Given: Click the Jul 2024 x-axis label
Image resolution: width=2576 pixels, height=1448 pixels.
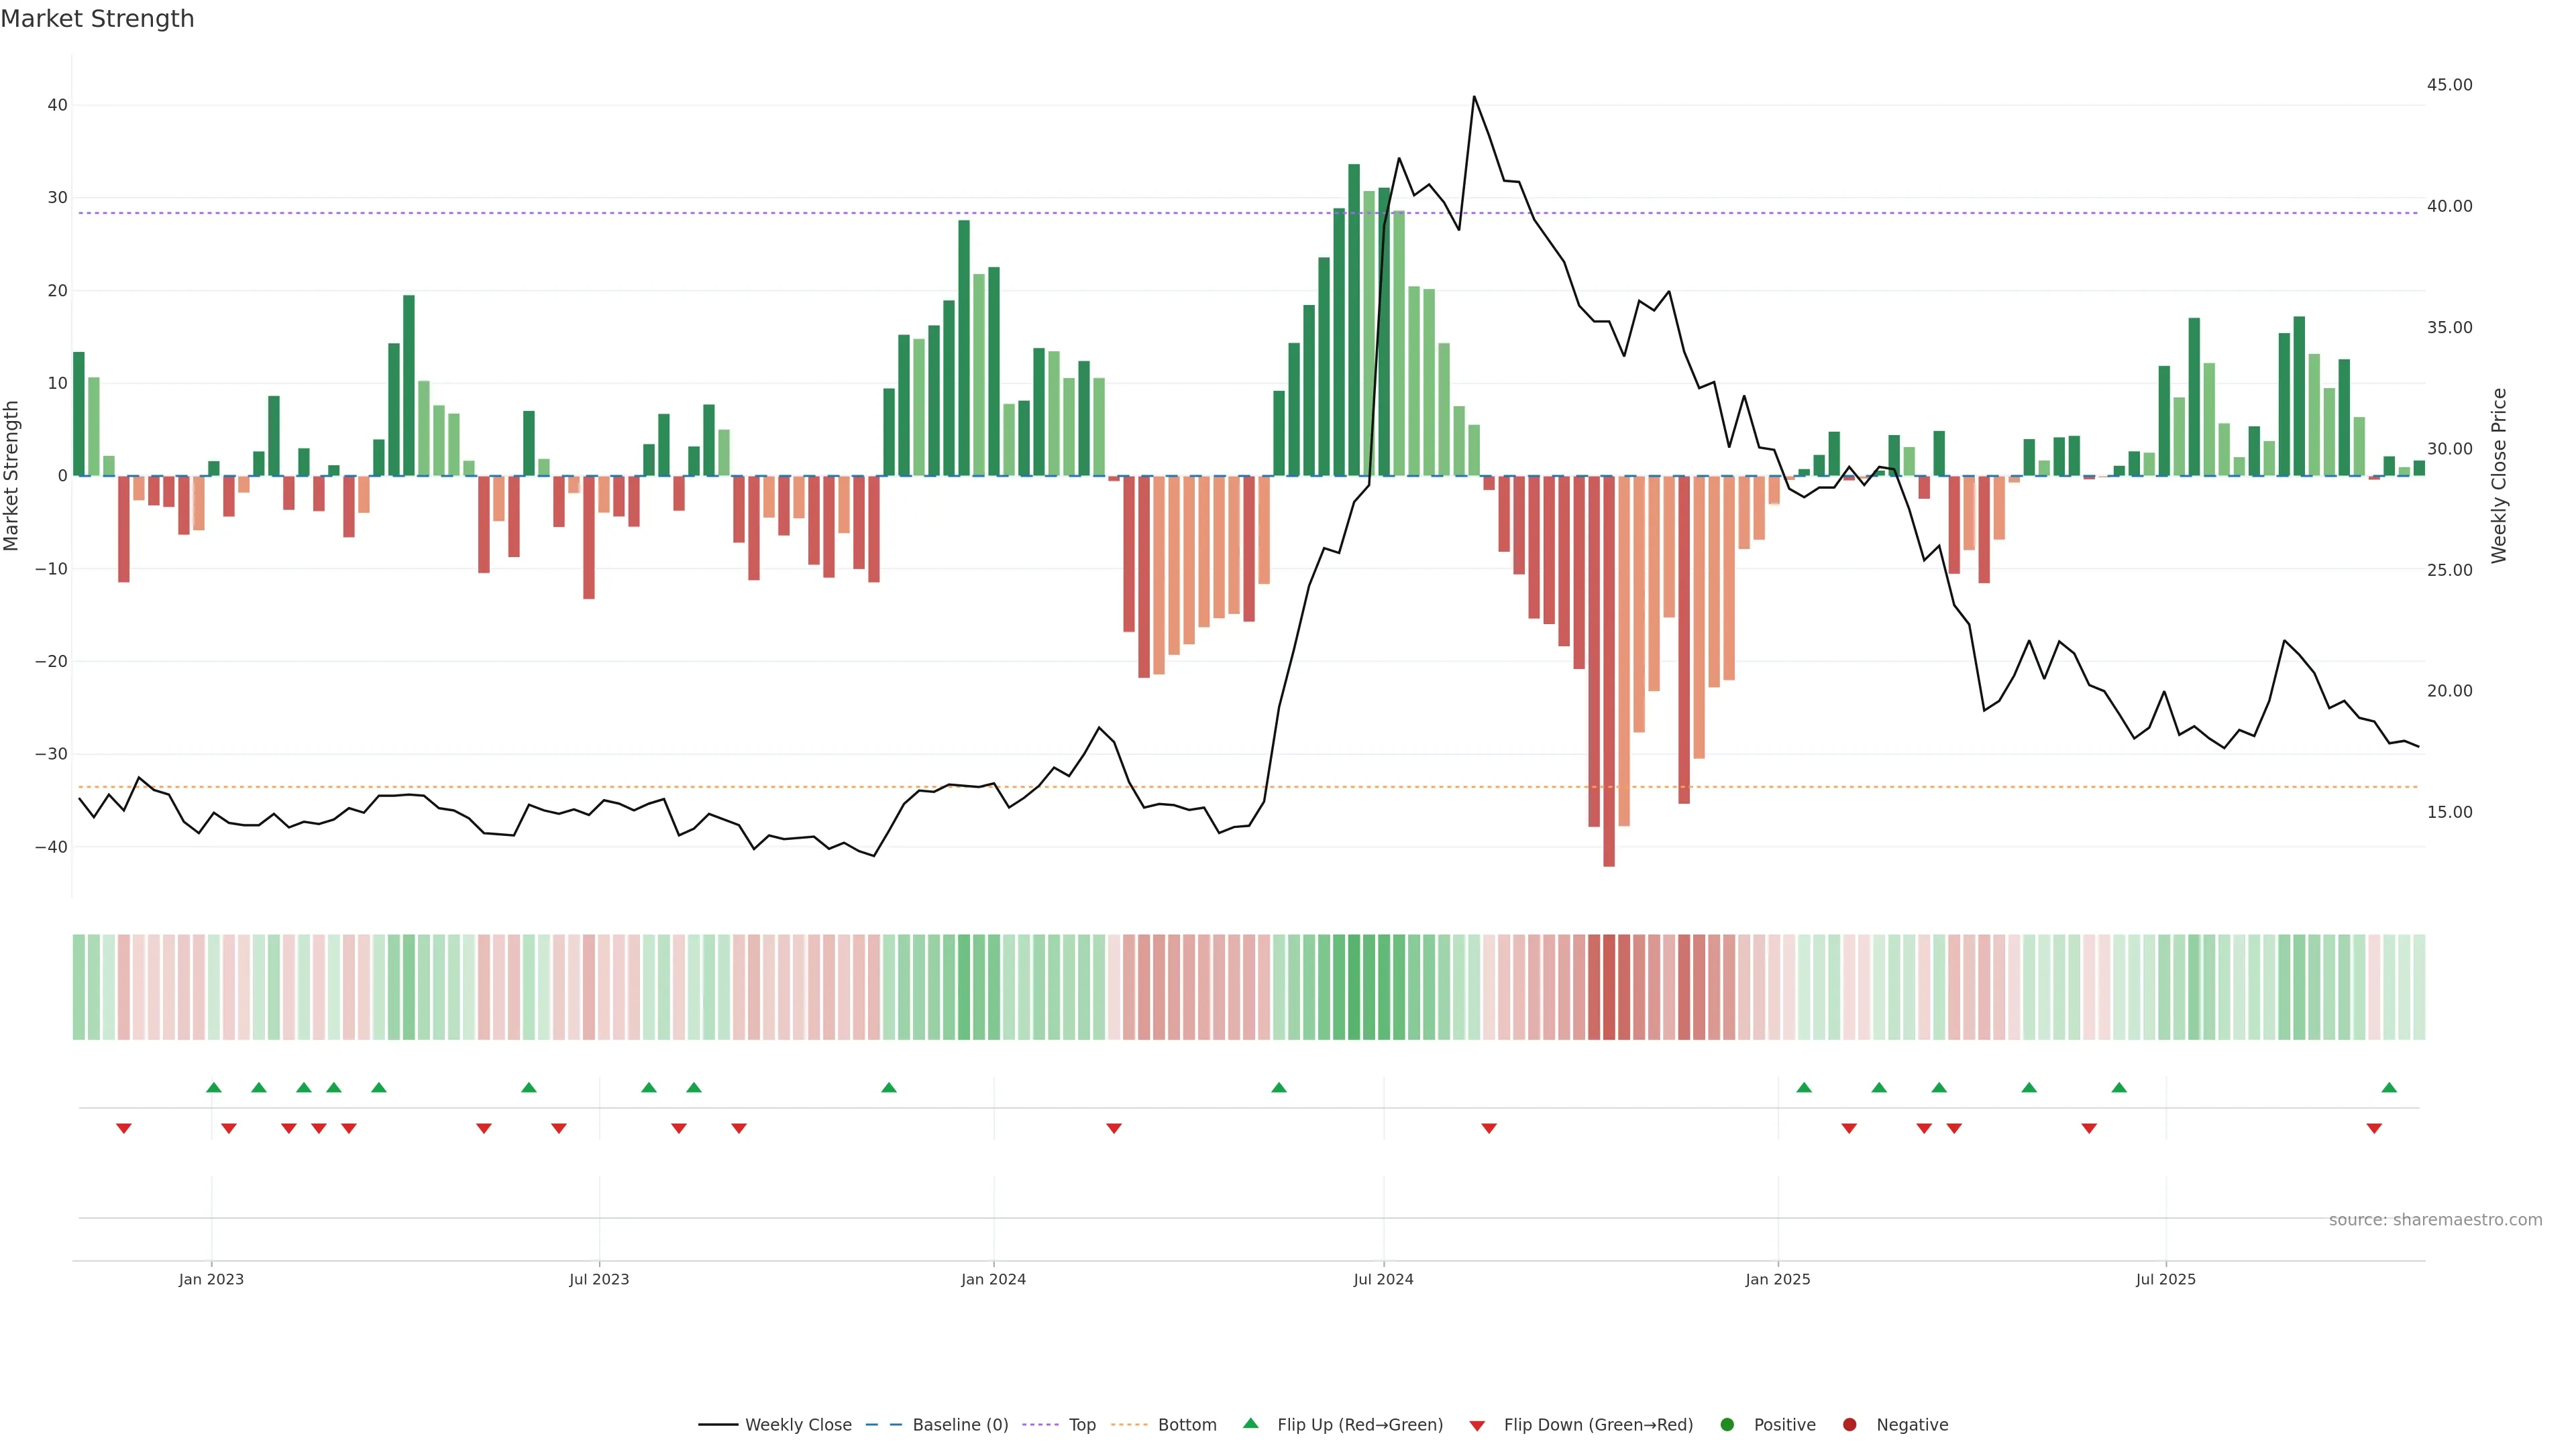Looking at the screenshot, I should 1383,1279.
